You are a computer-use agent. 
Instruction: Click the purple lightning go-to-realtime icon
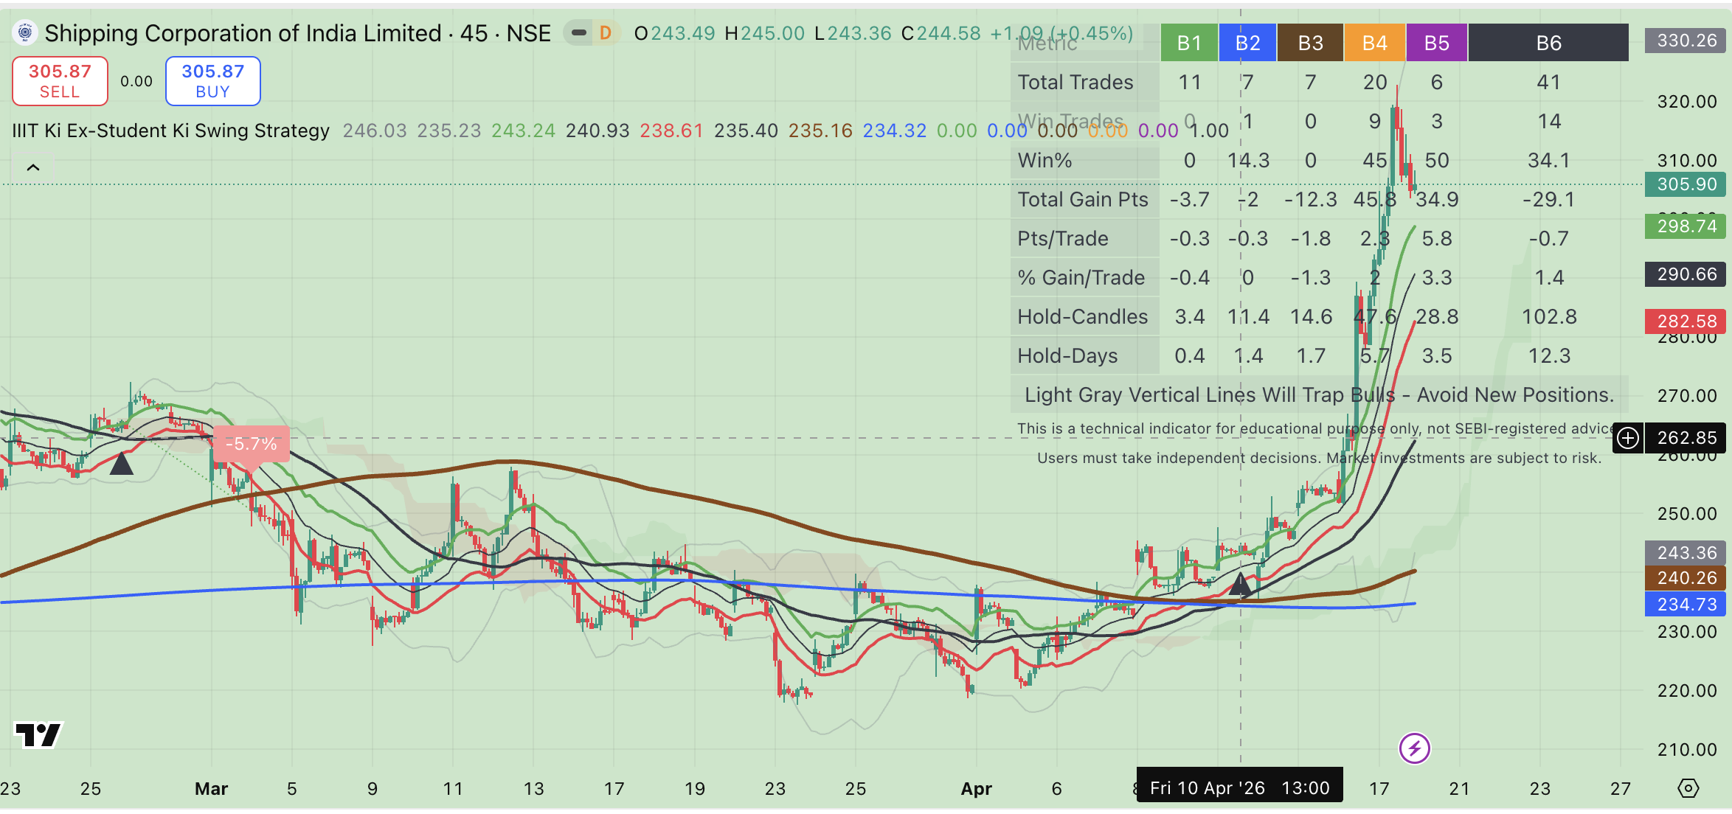(1414, 748)
